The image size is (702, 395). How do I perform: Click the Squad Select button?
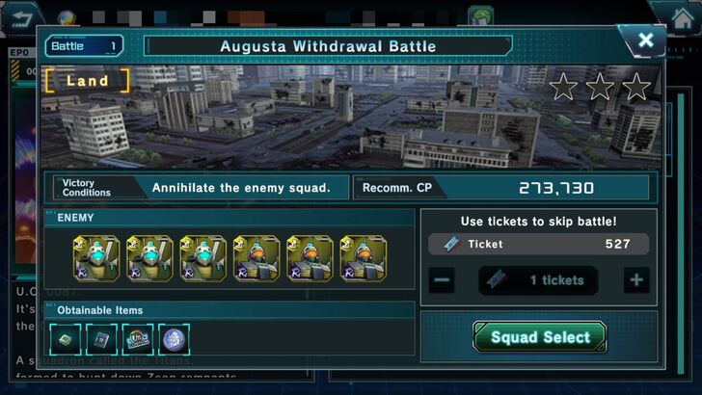pos(540,337)
